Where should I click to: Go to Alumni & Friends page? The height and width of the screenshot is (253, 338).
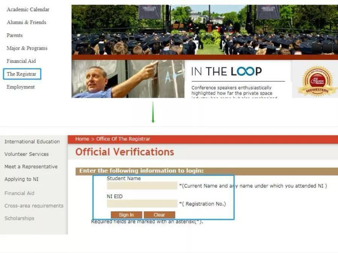point(26,23)
